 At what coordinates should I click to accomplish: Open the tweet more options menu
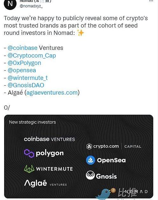[x=151, y=1]
